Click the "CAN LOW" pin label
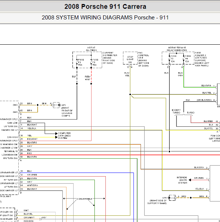 12,123
